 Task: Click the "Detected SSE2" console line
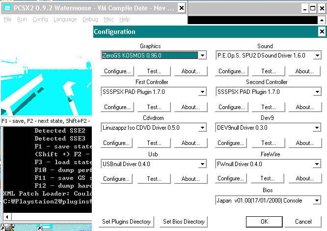(x=60, y=131)
